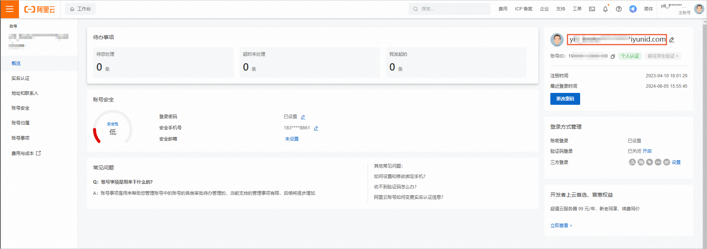Click the masked phone 183****8861
This screenshot has width=707, height=249.
click(297, 128)
